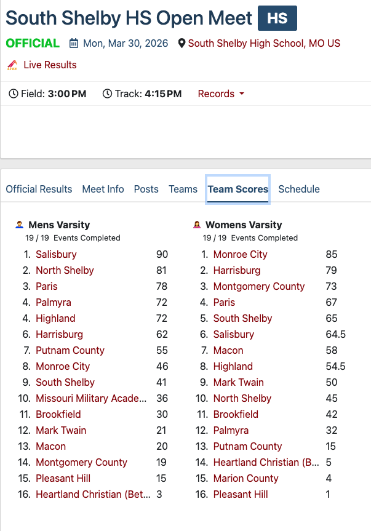
Task: Open Monroe City in Womens Varsity scores
Action: click(x=240, y=255)
